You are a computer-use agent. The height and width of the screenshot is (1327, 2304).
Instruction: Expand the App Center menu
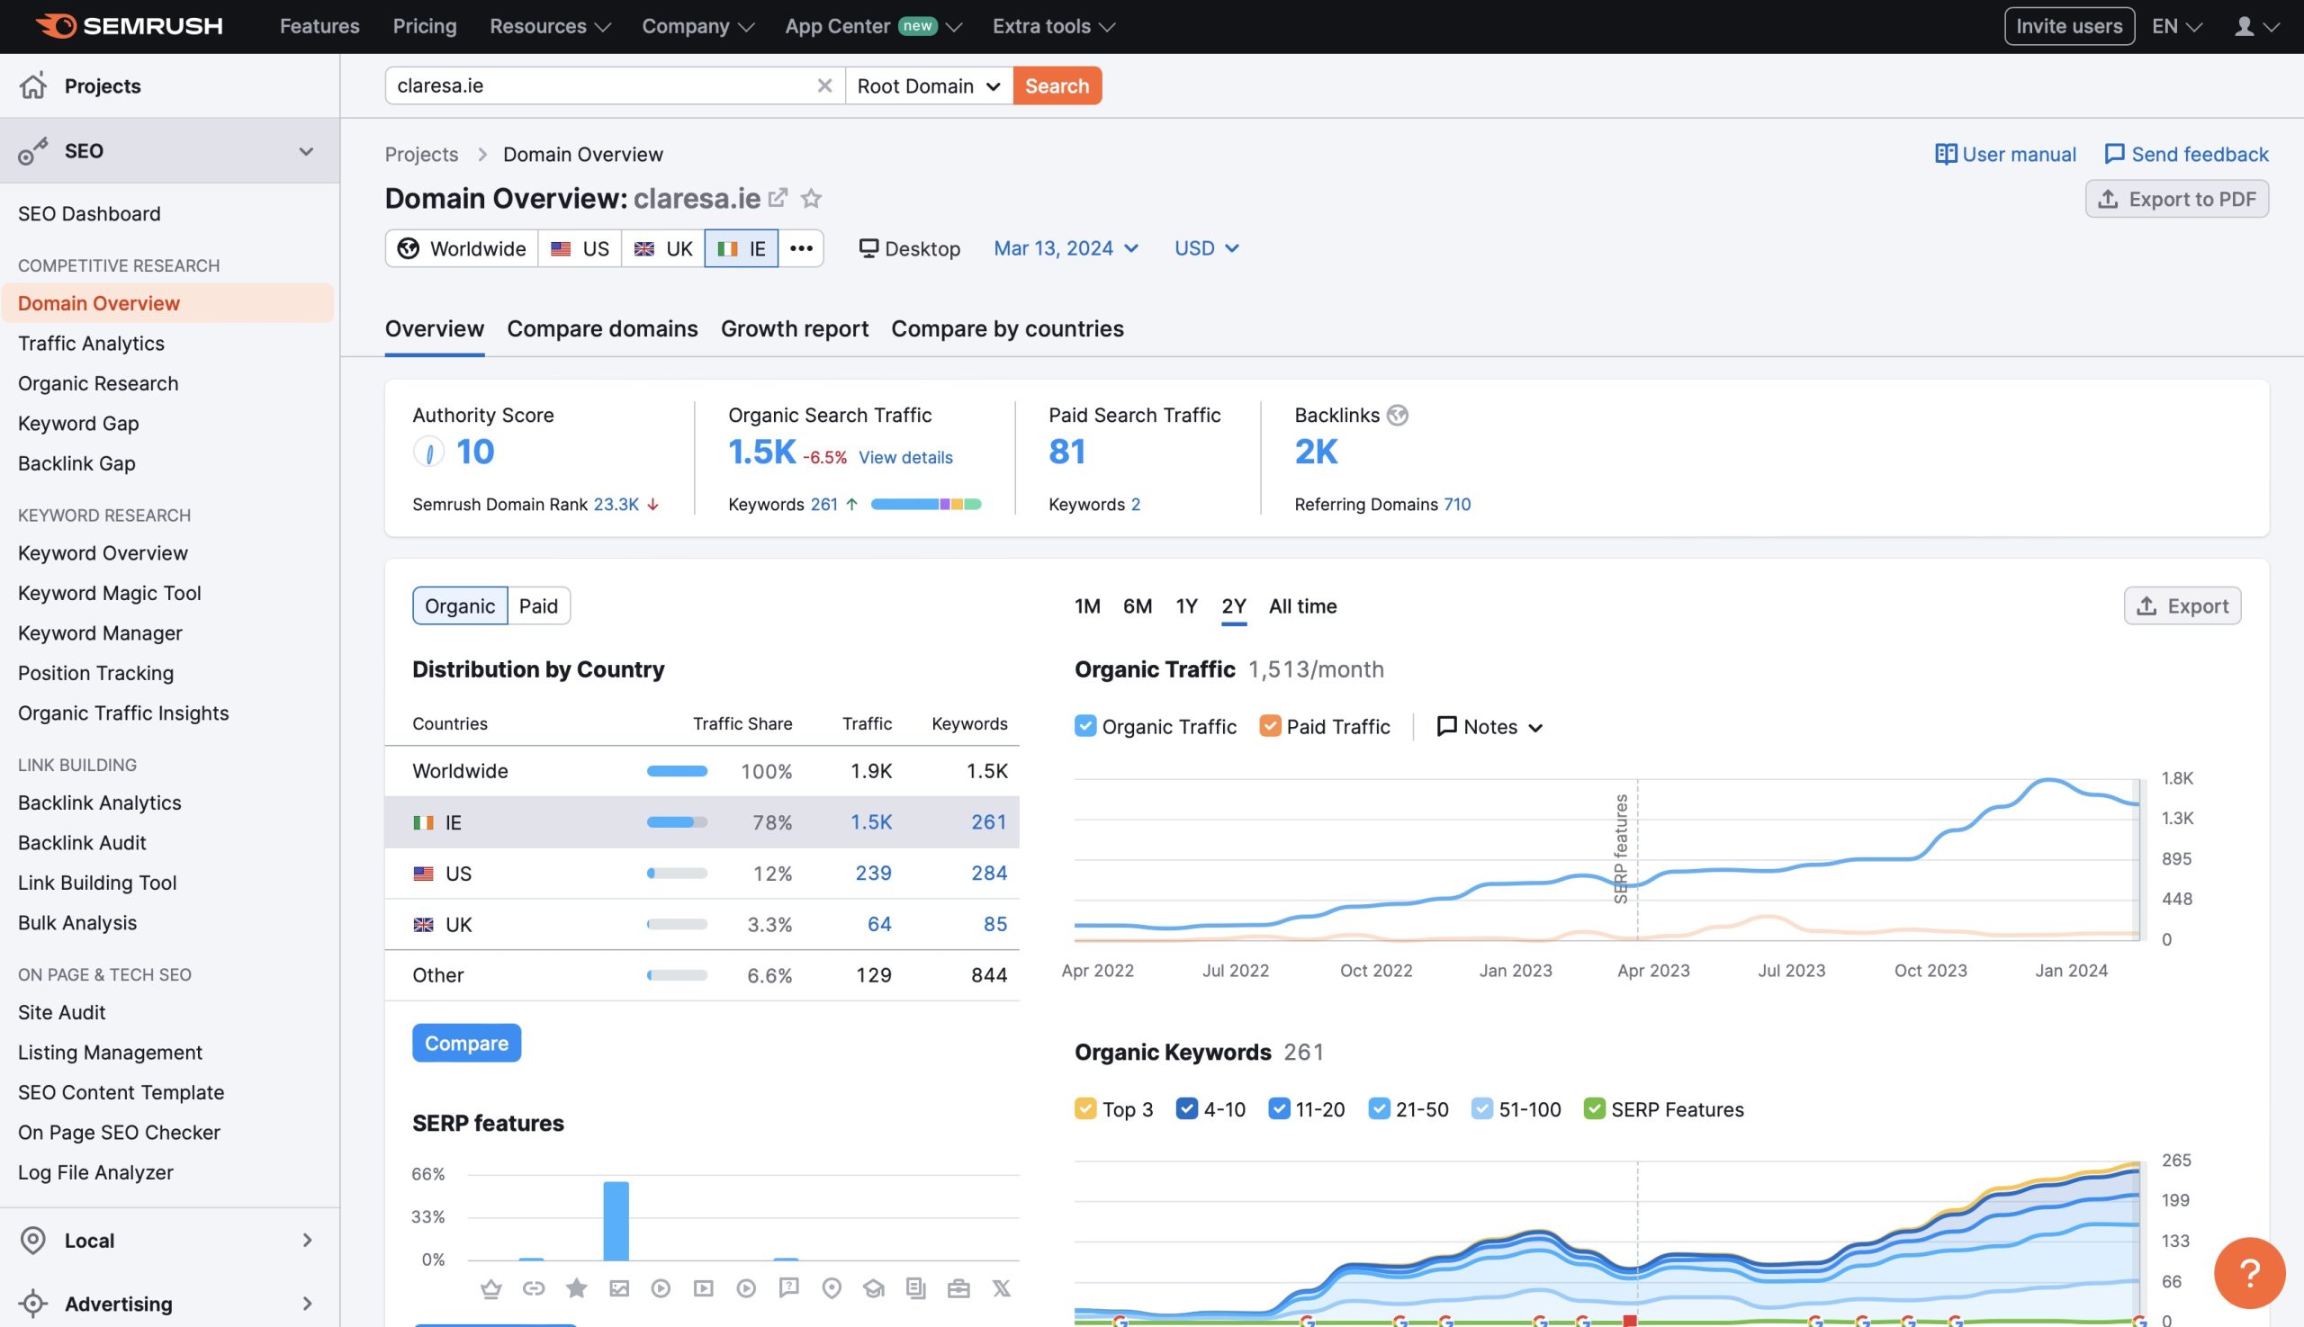[x=872, y=26]
